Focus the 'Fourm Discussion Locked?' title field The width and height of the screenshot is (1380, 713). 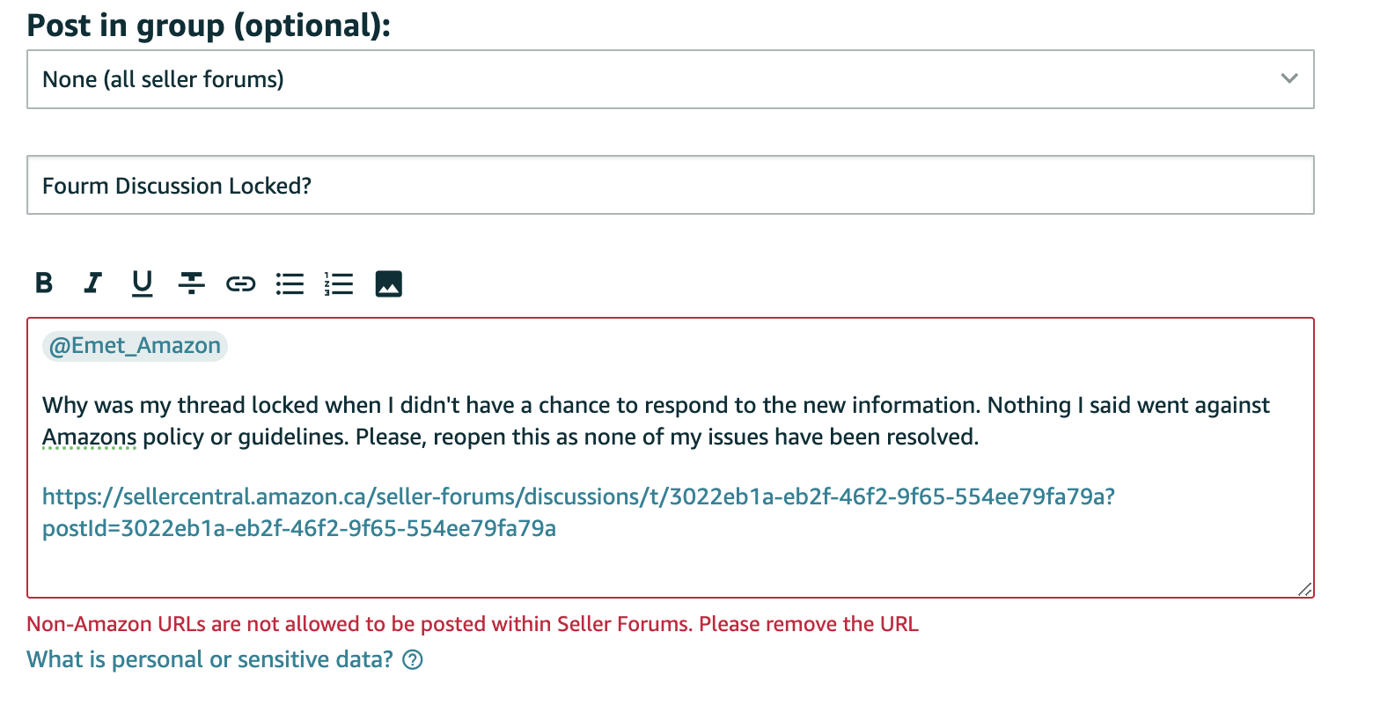click(x=671, y=185)
